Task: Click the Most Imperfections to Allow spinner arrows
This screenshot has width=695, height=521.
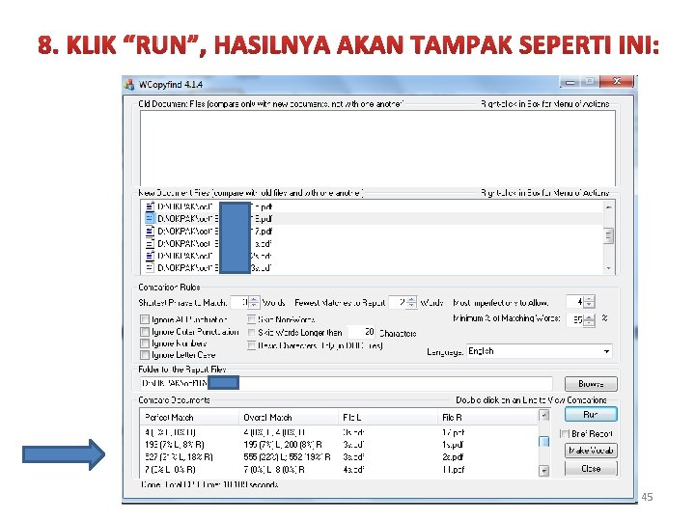Action: tap(589, 302)
